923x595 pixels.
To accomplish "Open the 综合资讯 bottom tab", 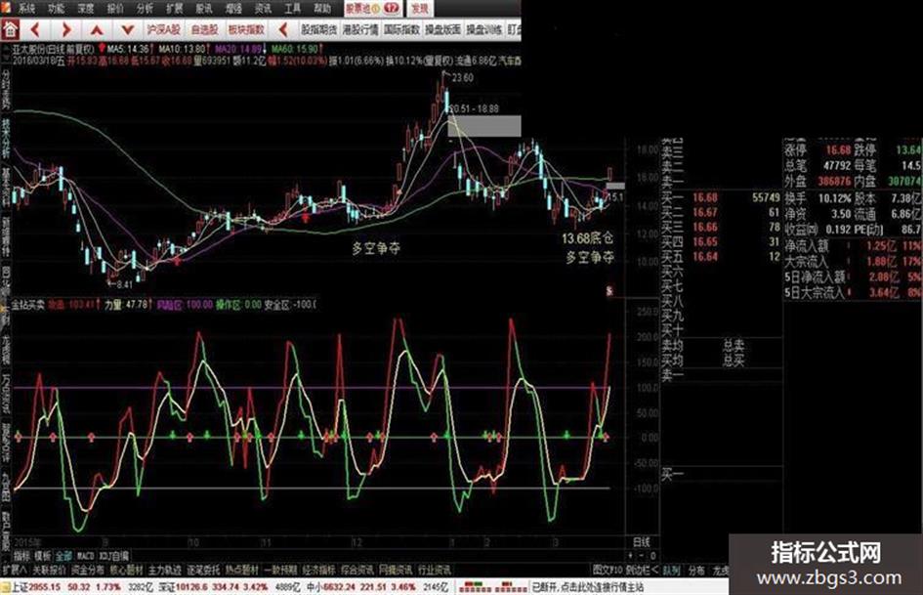I will tap(357, 571).
